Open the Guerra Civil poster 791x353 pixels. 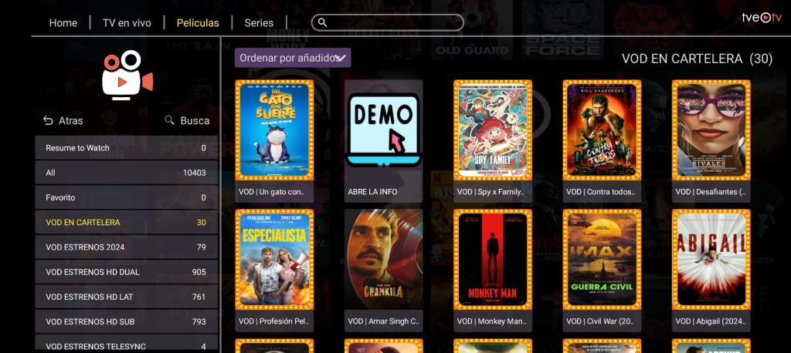(x=602, y=259)
